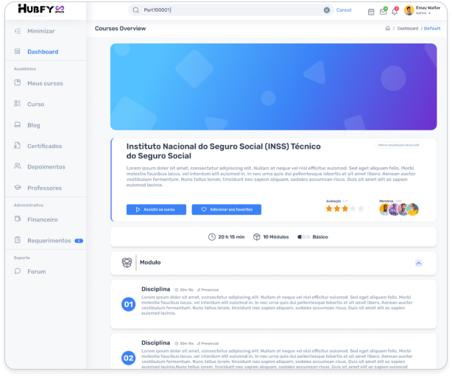The height and width of the screenshot is (377, 452).
Task: Click Emay Walter's avatar picture
Action: (409, 10)
